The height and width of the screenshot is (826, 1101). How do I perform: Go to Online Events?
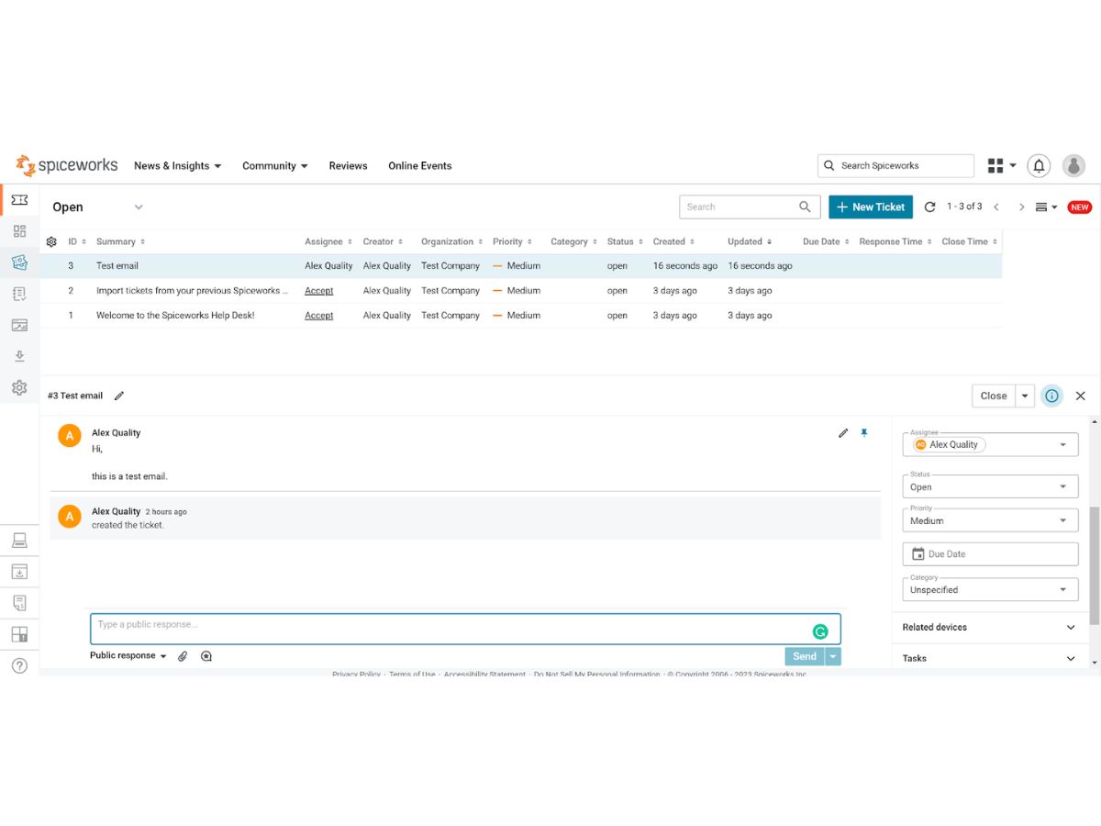(x=420, y=166)
